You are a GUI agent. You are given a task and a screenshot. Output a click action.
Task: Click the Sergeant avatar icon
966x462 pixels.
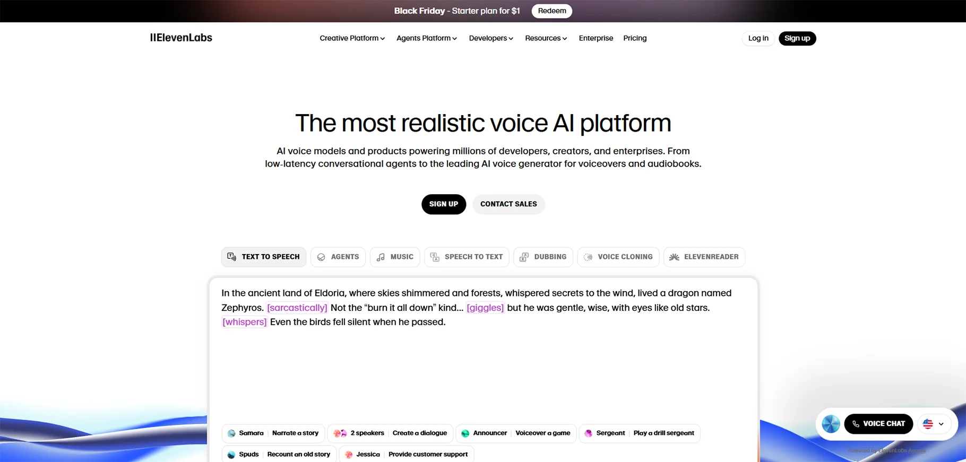pos(589,433)
